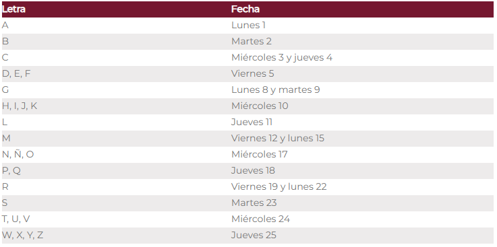497x247 pixels.
Task: Select the Martes 23 cell
Action: pos(254,203)
